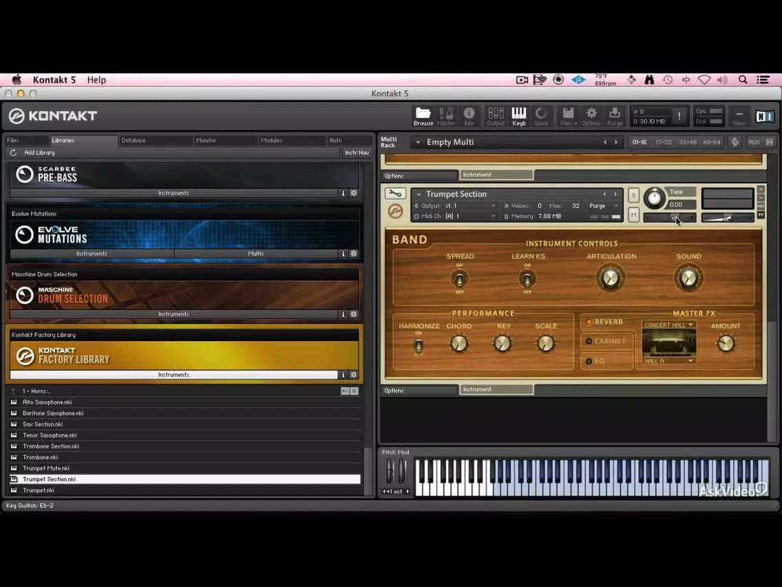Open info for Scarbee Pre-Bass library
Screen dimensions: 782x587
tap(343, 193)
